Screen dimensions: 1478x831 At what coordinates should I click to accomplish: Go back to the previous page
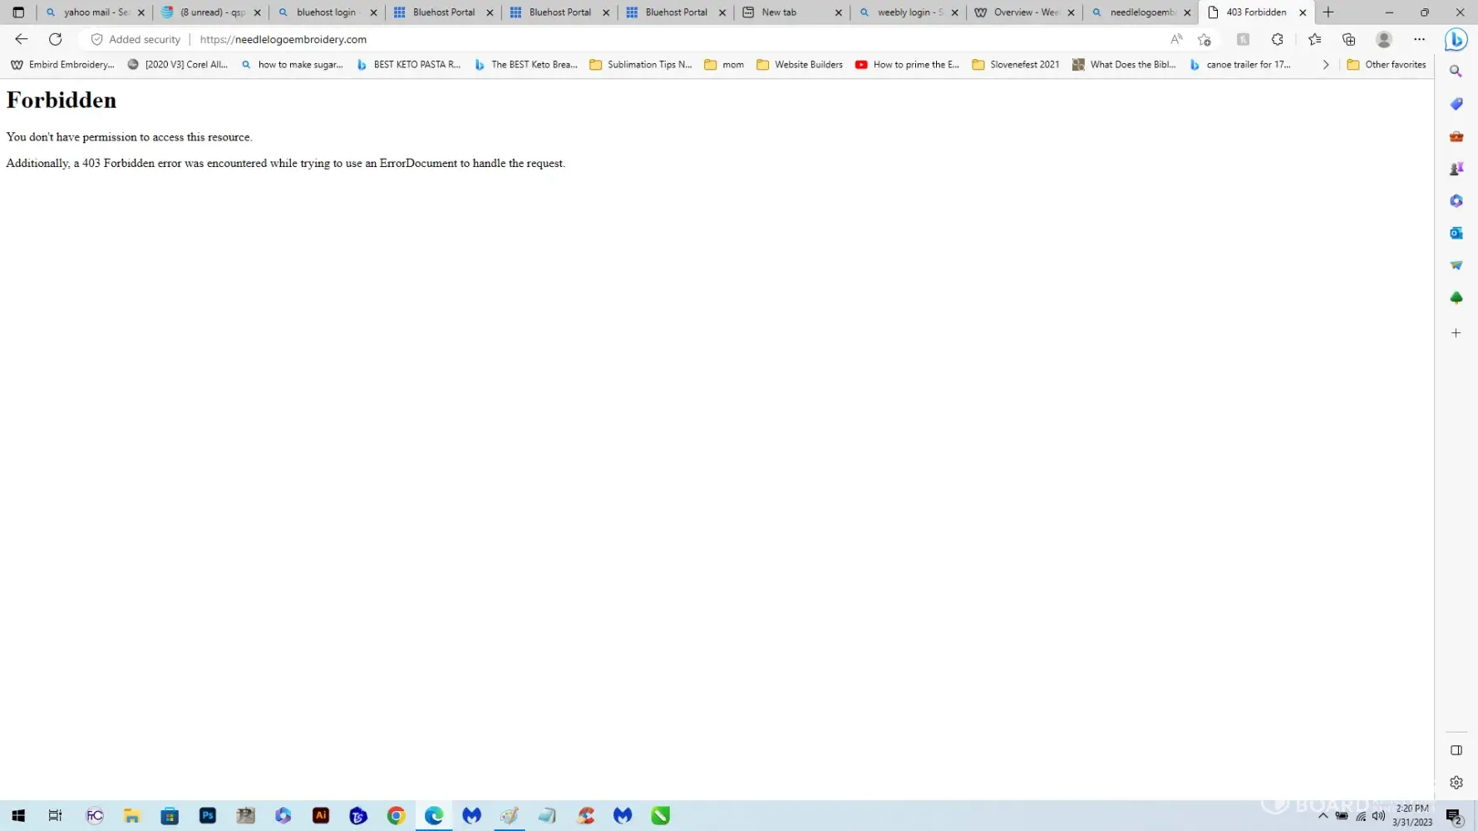coord(22,39)
